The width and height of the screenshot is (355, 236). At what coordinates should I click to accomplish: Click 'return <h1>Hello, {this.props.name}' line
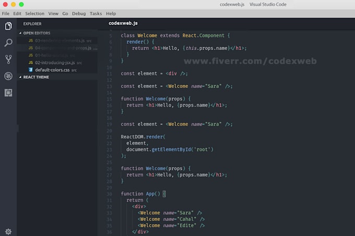click(x=190, y=48)
